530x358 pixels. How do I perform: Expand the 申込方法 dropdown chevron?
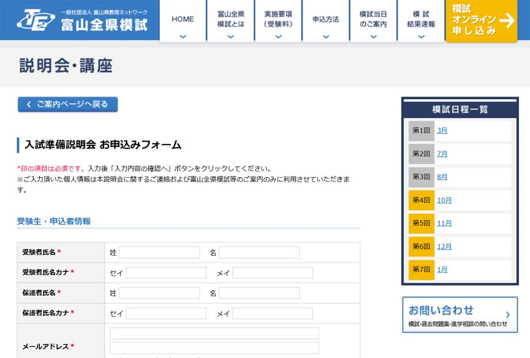pos(325,37)
